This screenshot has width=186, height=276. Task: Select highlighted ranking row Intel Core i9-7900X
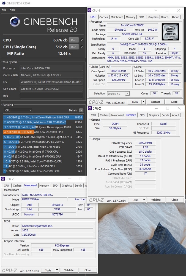43,132
